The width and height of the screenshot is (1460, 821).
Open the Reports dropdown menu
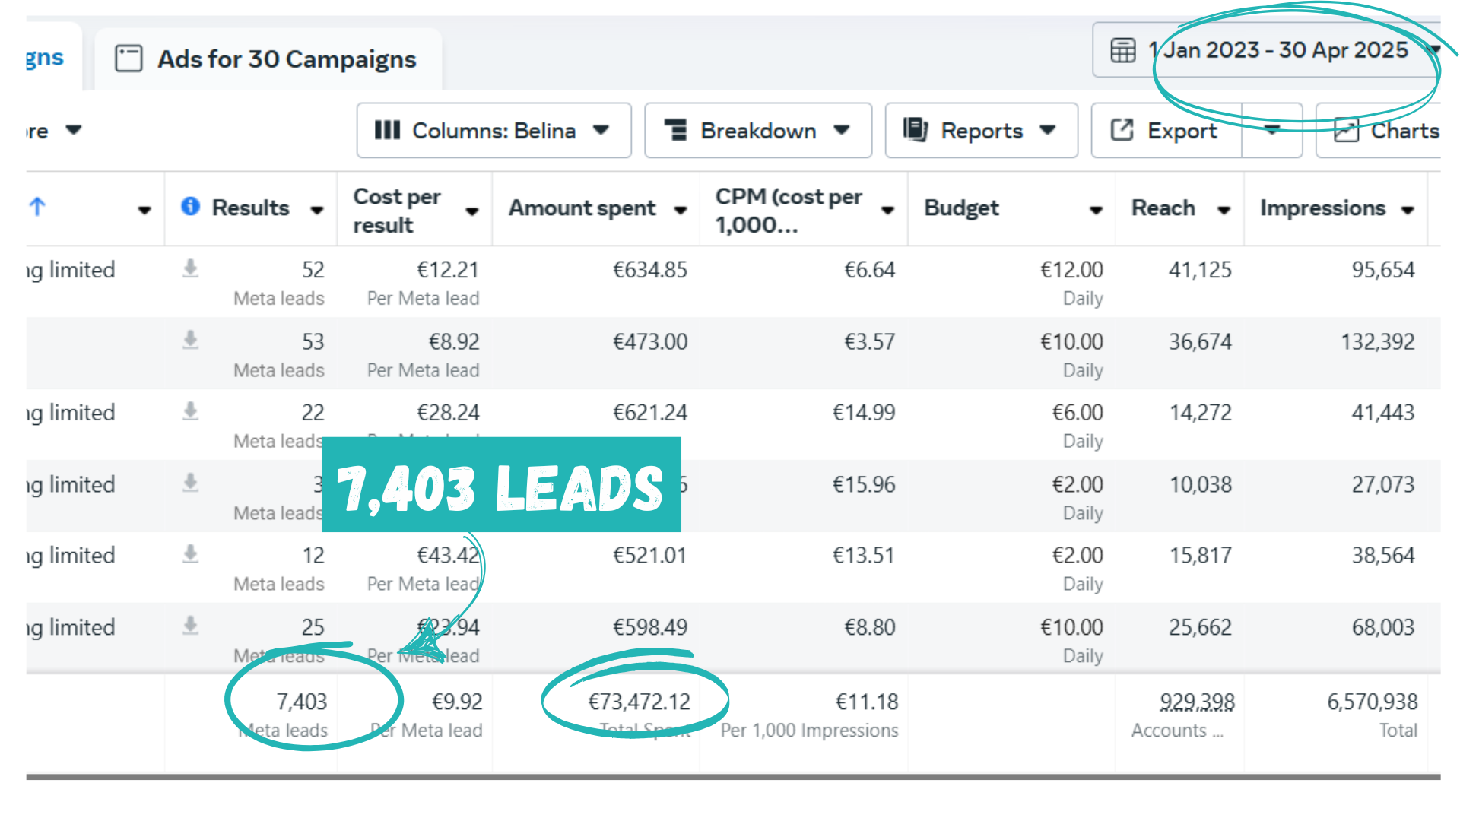tap(981, 131)
